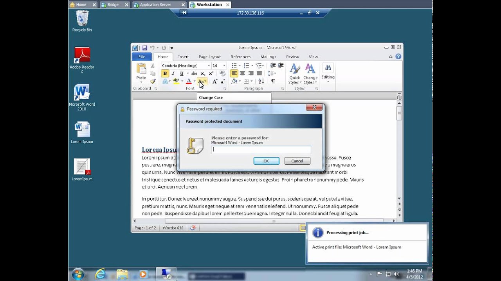This screenshot has height=281, width=501.
Task: Toggle Italic formatting
Action: click(x=173, y=73)
